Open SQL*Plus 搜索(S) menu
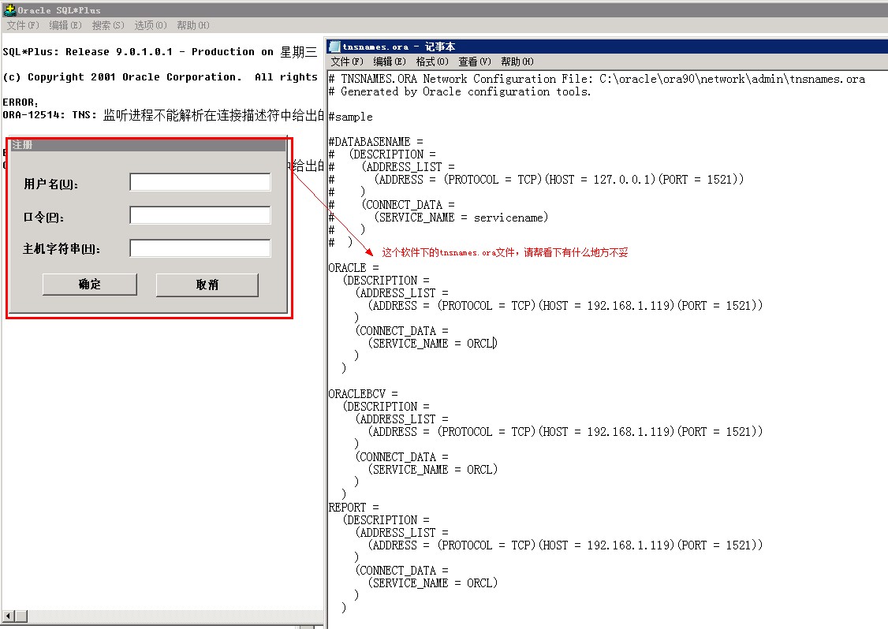The height and width of the screenshot is (629, 888). pos(107,25)
